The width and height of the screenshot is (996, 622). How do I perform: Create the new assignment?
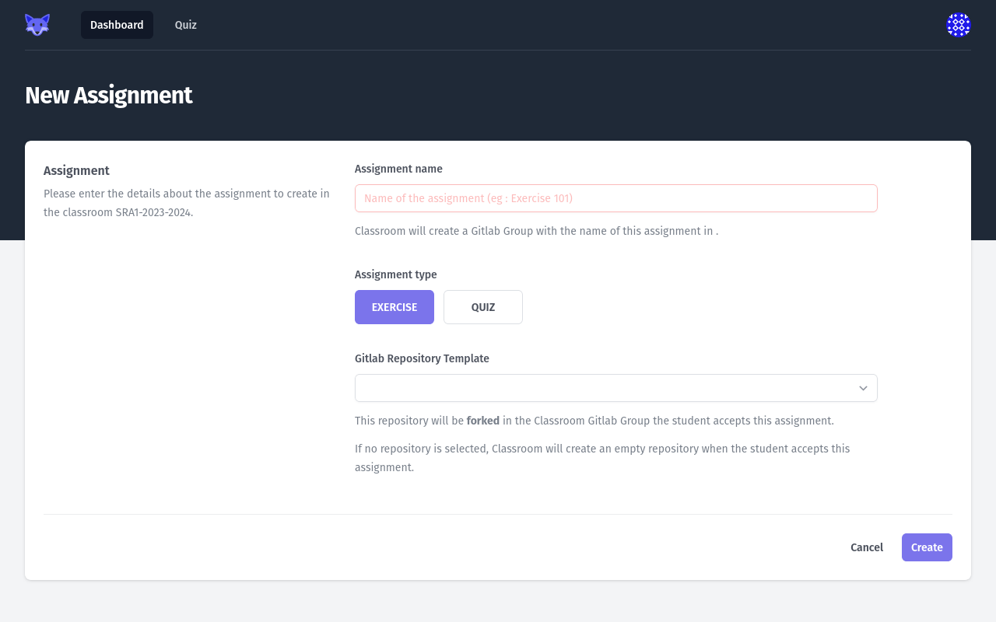pos(927,547)
